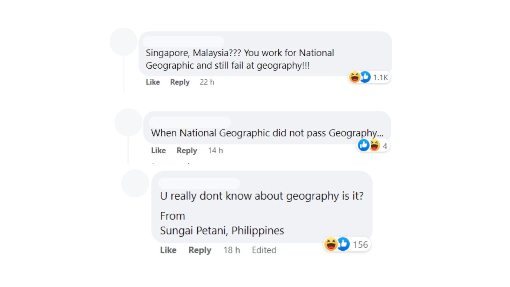Viewport: 510px width, 287px height.
Task: Reply to the 'did not pass Geography' comment
Action: point(187,151)
